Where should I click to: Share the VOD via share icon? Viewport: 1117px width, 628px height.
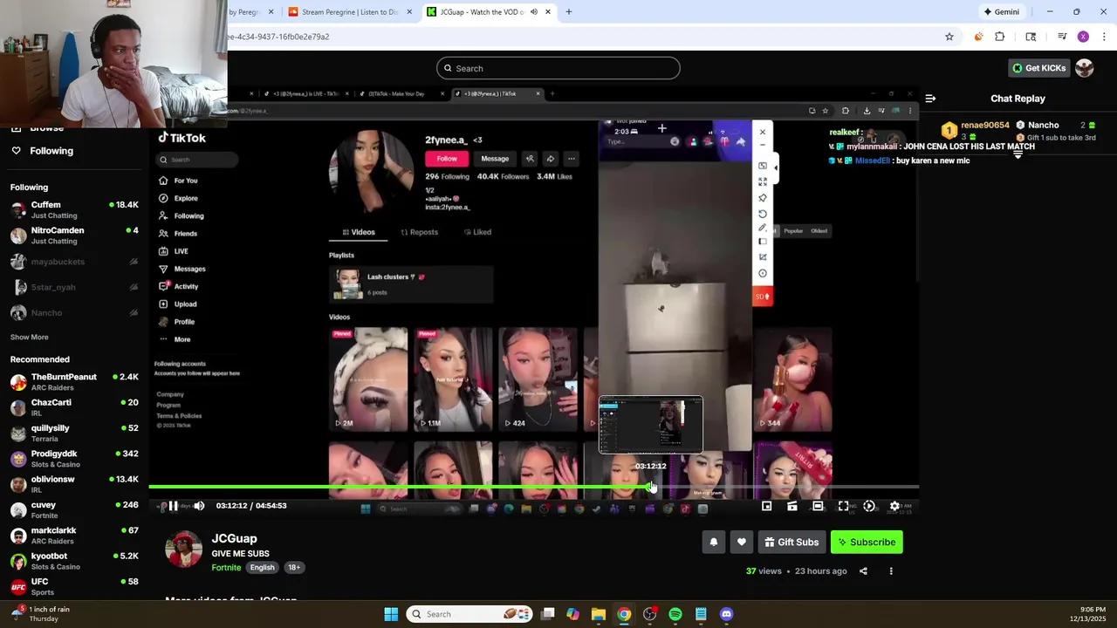[863, 571]
